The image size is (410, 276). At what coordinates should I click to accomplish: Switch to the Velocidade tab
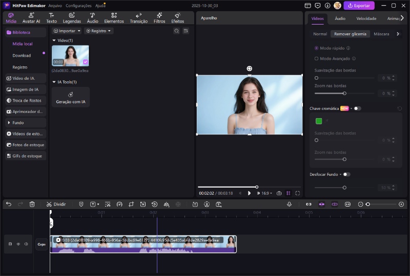point(366,18)
